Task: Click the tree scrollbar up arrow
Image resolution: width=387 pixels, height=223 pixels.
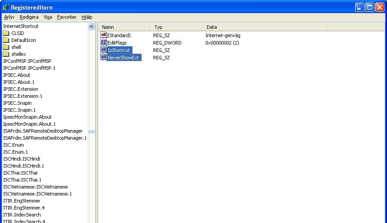Action: pos(92,27)
